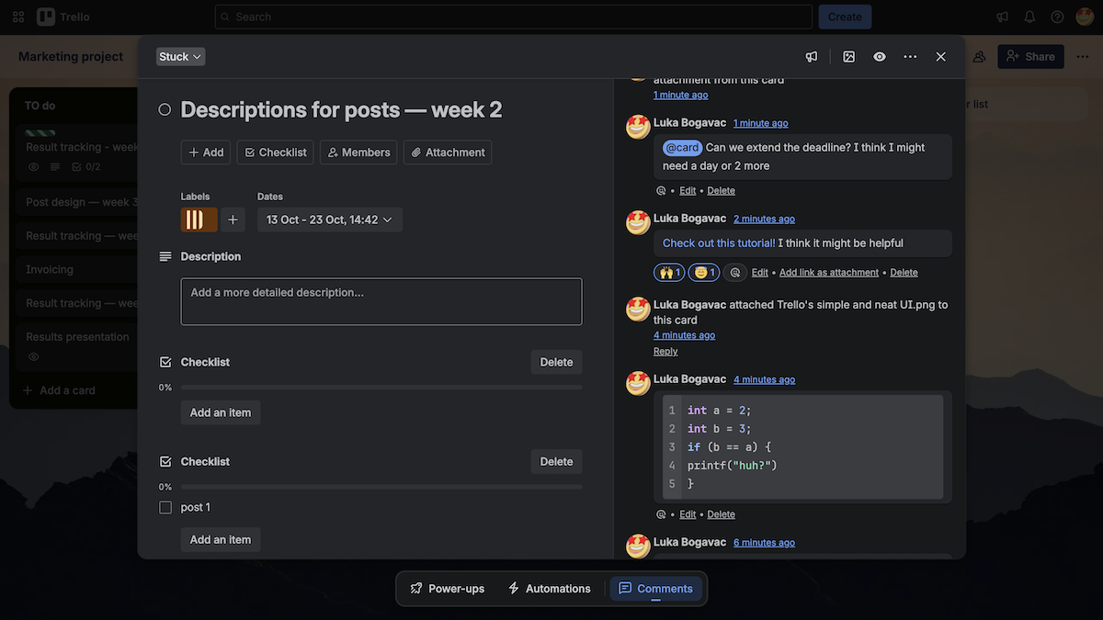Open the card cover image icon
1103x620 pixels.
click(x=847, y=56)
